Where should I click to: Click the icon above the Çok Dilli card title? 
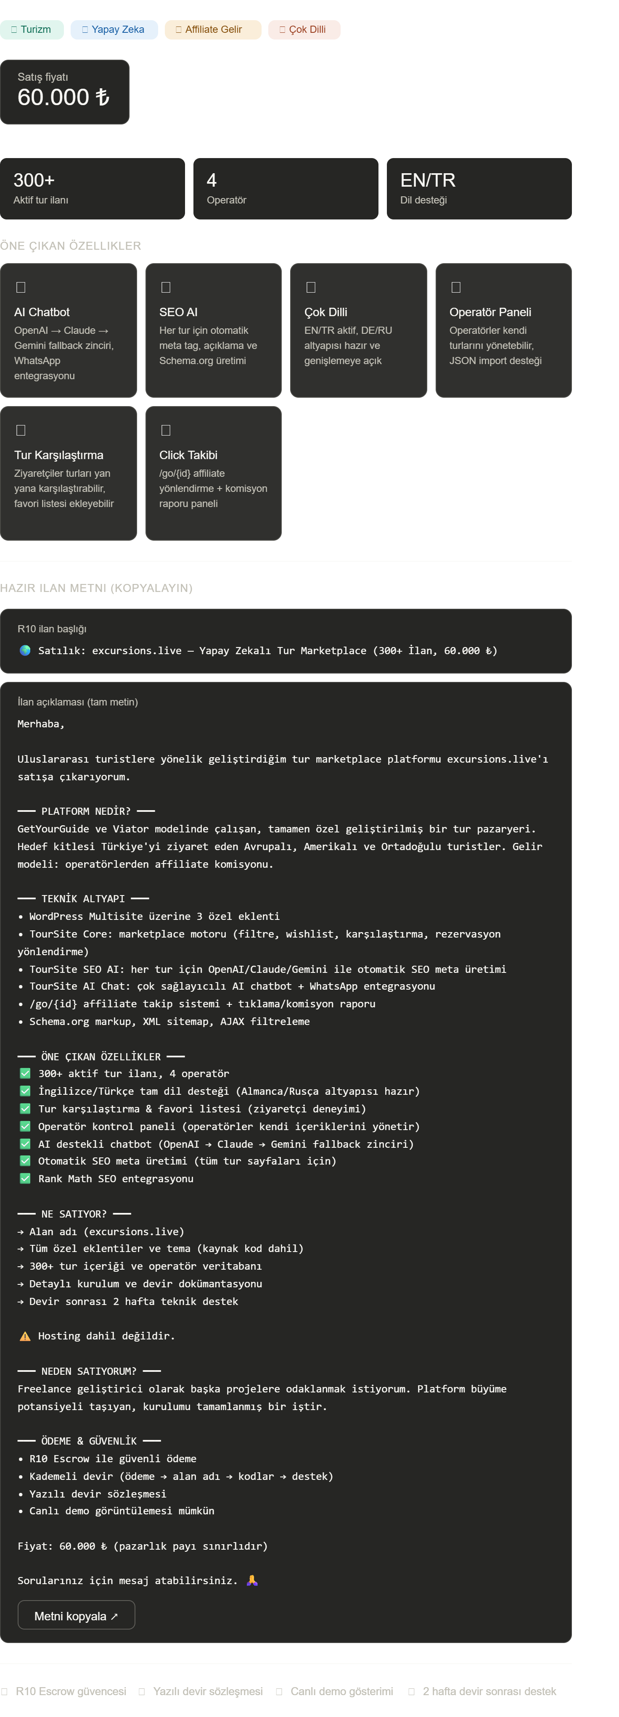click(x=311, y=287)
